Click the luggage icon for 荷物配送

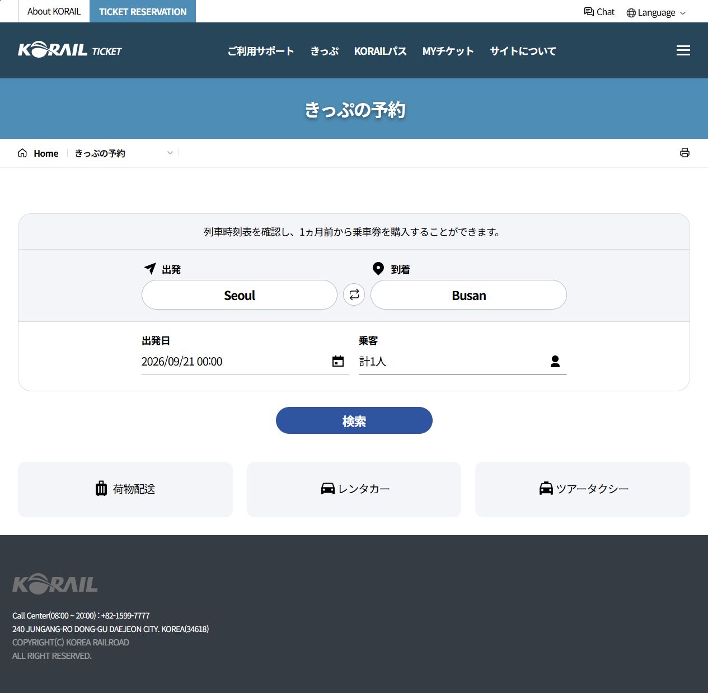point(101,489)
